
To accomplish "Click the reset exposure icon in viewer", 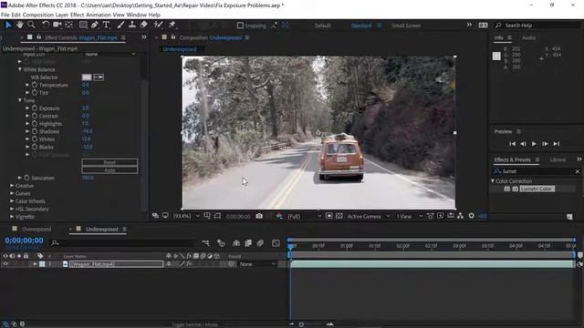I will [471, 216].
